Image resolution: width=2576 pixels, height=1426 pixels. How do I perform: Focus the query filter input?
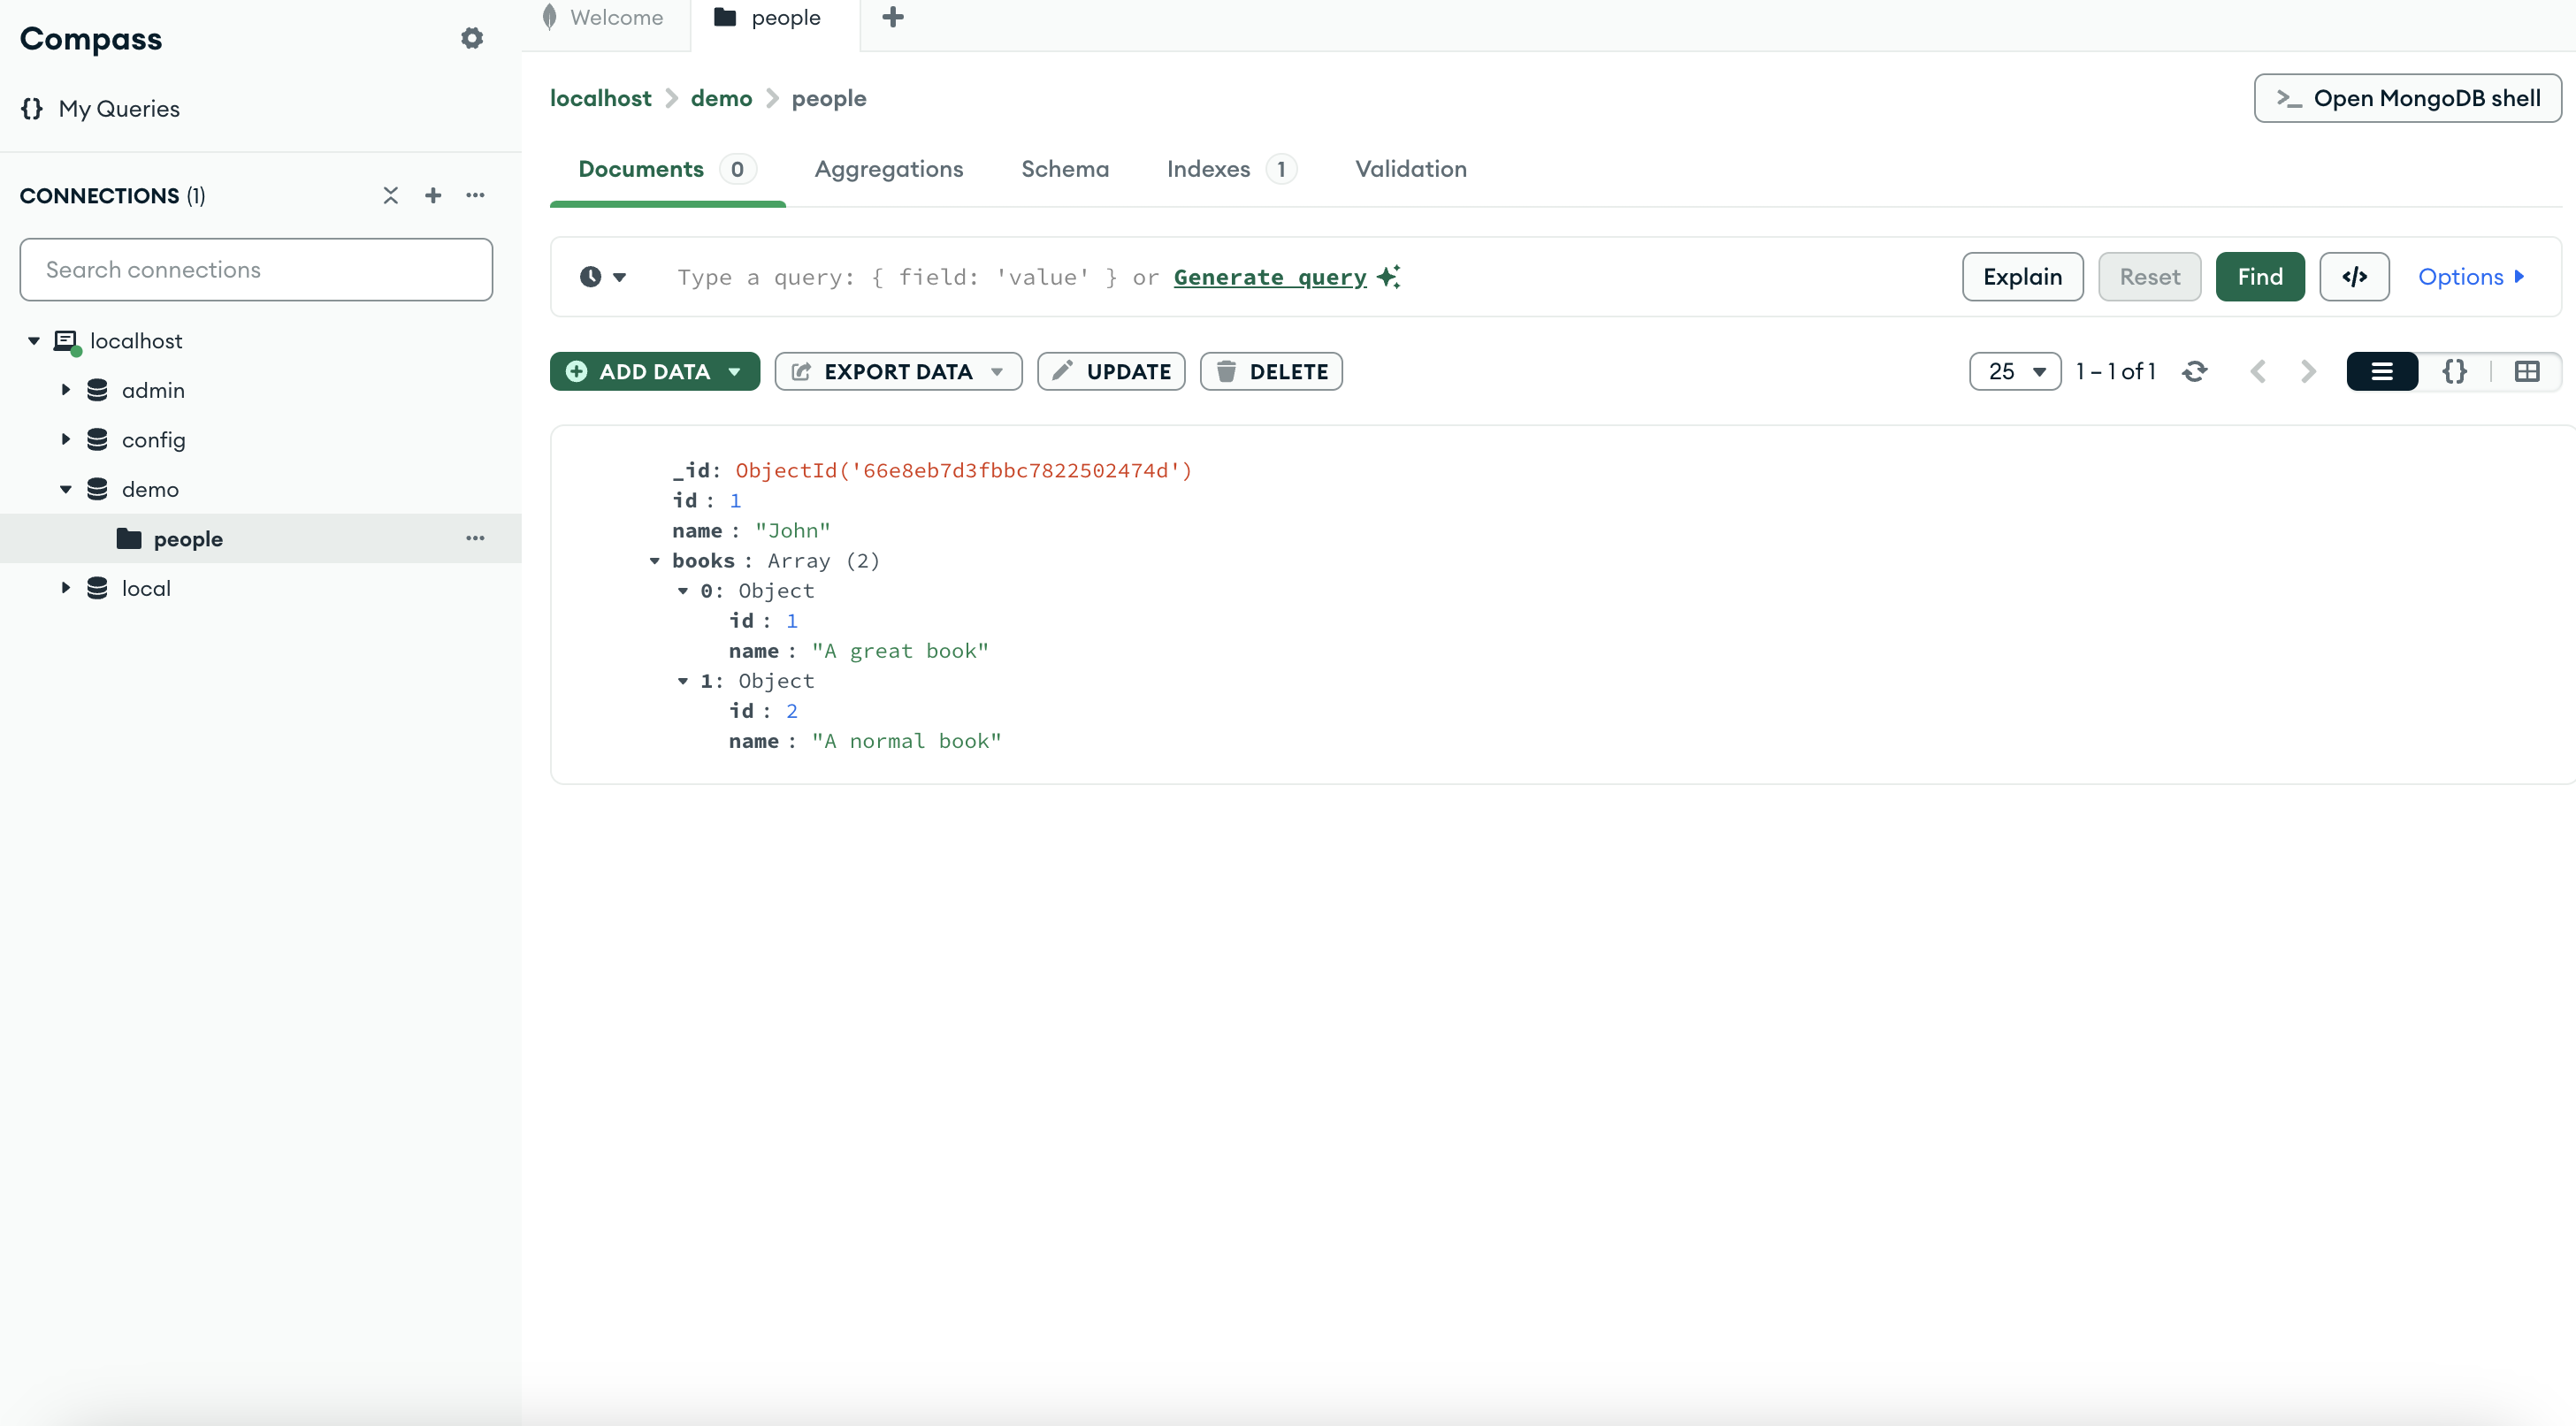tap(1300, 277)
